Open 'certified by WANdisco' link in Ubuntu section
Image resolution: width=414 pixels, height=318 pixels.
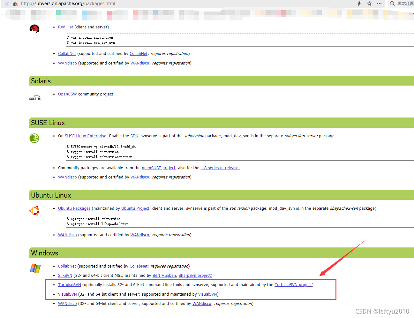140,235
